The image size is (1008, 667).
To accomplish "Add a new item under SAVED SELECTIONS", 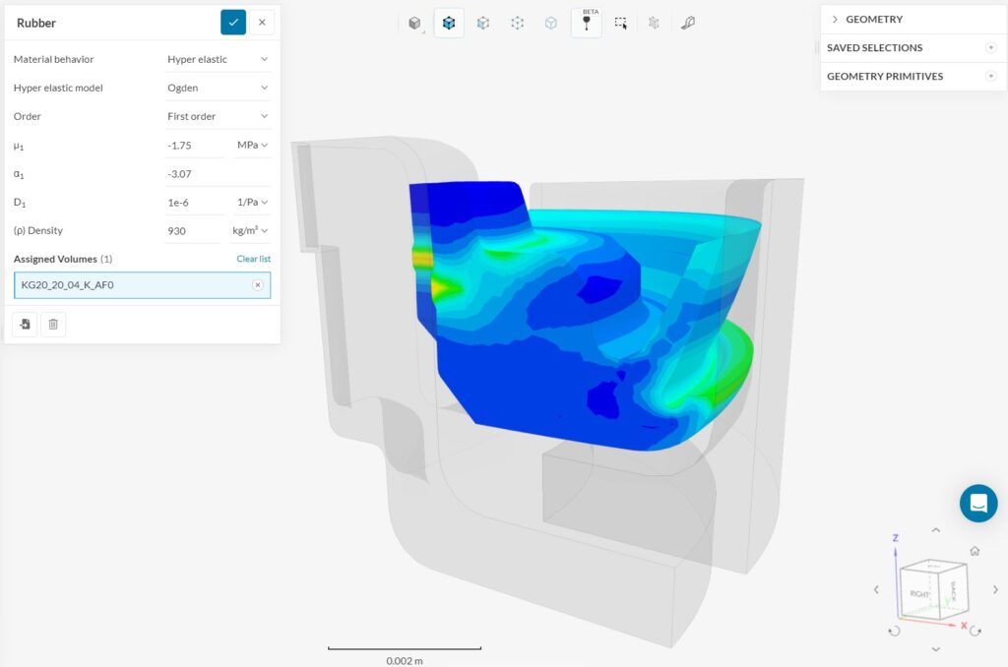I will click(x=993, y=47).
